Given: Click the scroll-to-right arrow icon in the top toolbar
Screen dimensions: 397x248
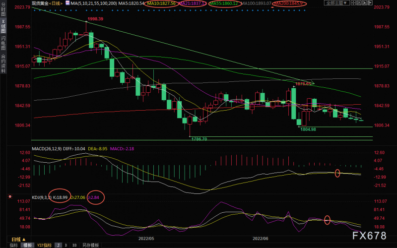Looking at the screenshot, I should [x=370, y=3].
